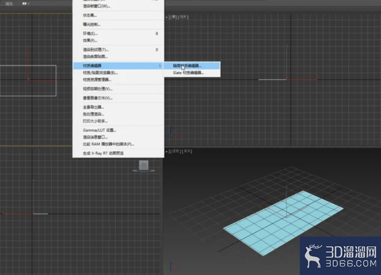Click the 线框 shading label
Viewport: 381px width, 275px height.
183,17
